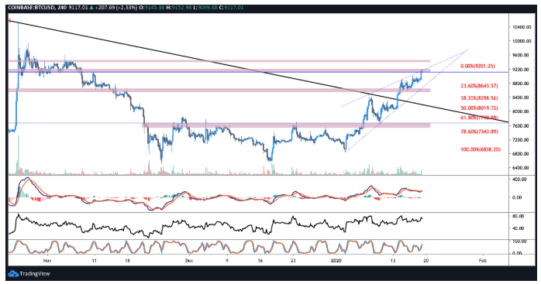Click the TradingView cloud logo icon
Image resolution: width=541 pixels, height=284 pixels.
point(13,274)
